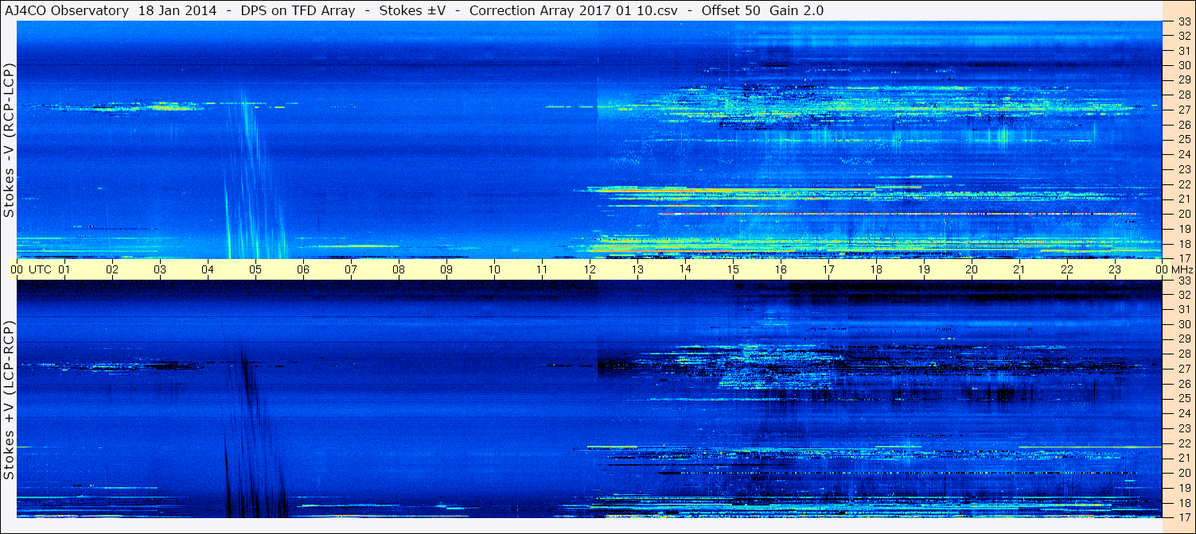This screenshot has height=534, width=1196.
Task: Click 18 MHz tick in Stokes +V panel
Action: [x=1184, y=502]
